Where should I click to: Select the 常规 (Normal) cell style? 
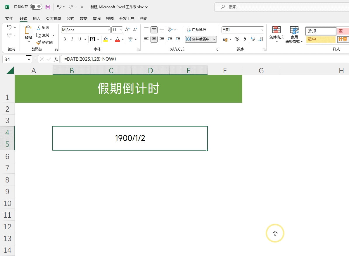point(321,31)
